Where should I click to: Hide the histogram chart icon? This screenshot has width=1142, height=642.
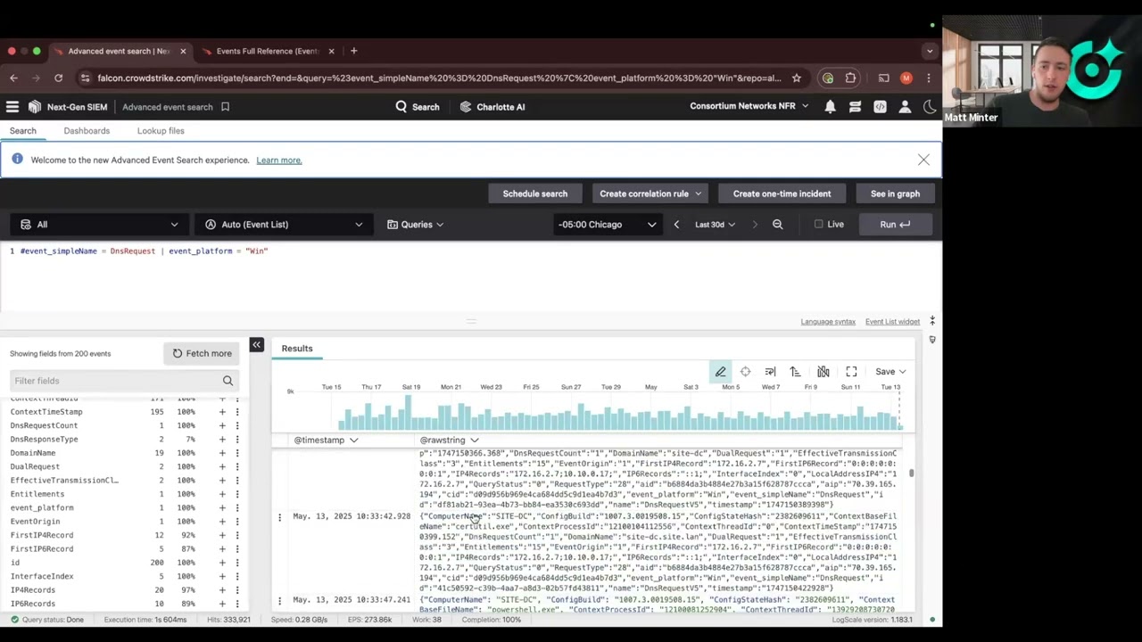point(823,372)
